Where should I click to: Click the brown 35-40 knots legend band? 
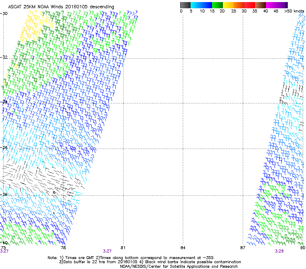[261, 5]
